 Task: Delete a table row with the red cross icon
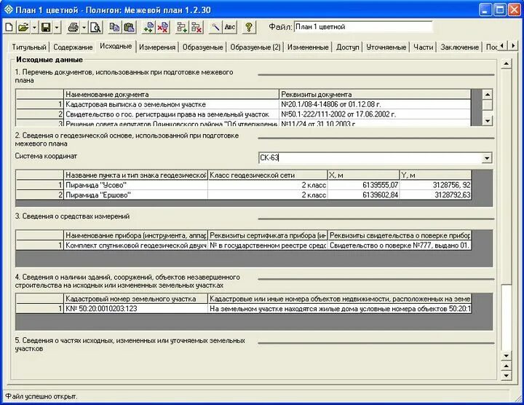[x=196, y=27]
